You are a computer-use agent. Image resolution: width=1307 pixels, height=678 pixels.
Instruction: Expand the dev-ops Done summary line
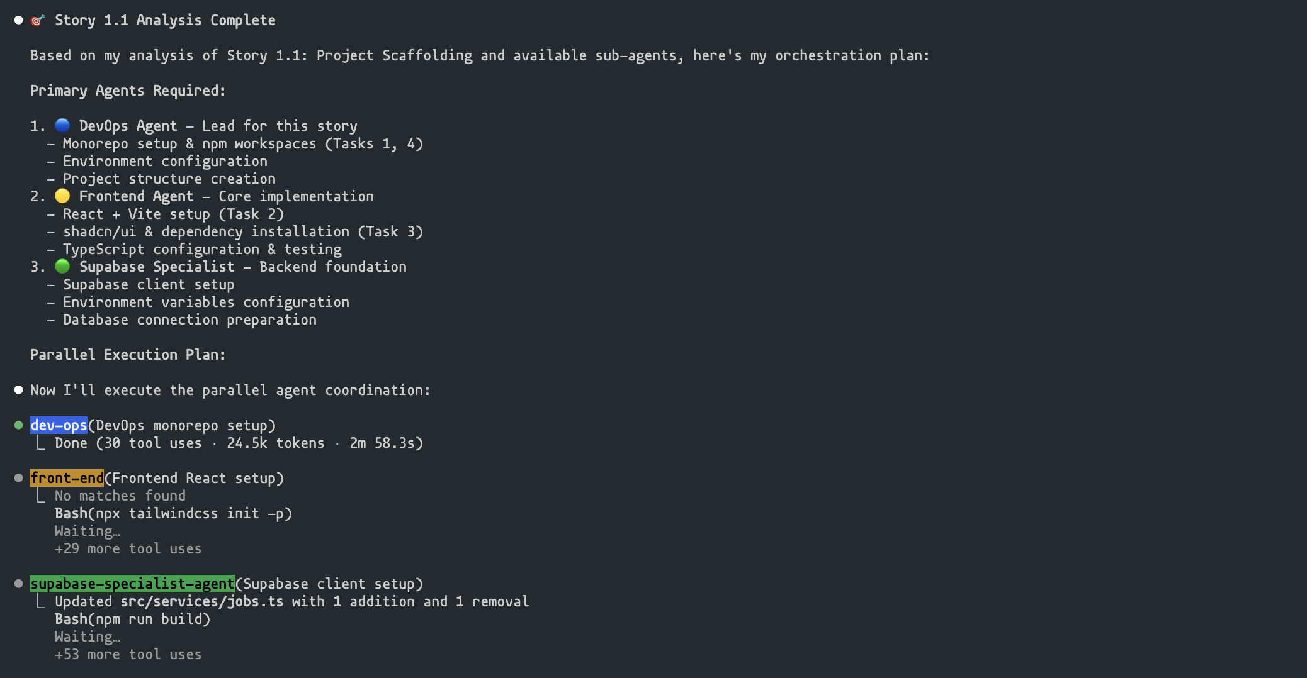point(239,443)
